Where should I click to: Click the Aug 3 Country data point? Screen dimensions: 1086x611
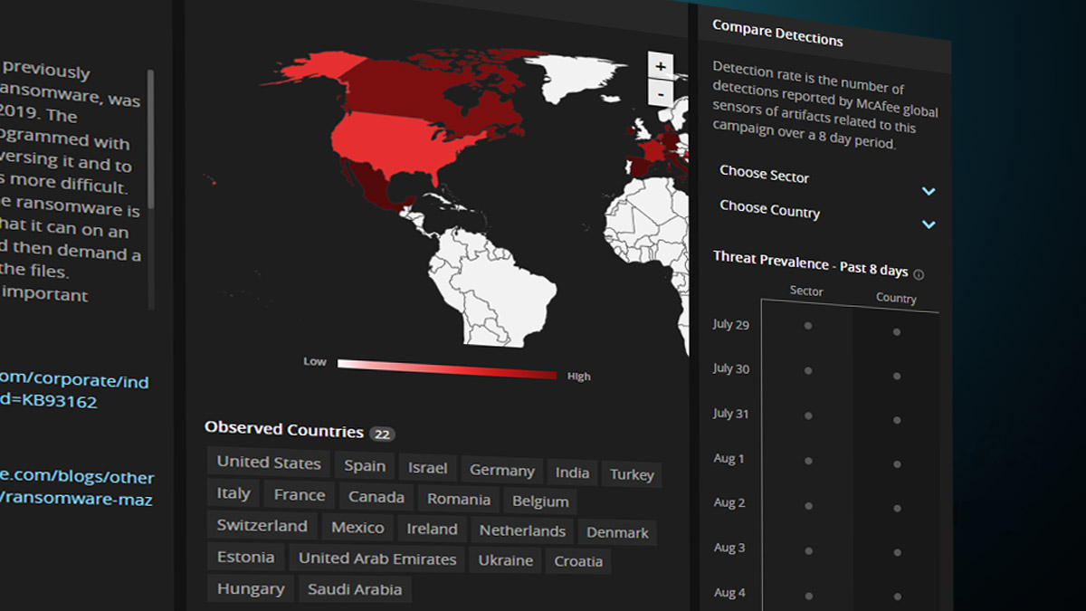pos(896,552)
